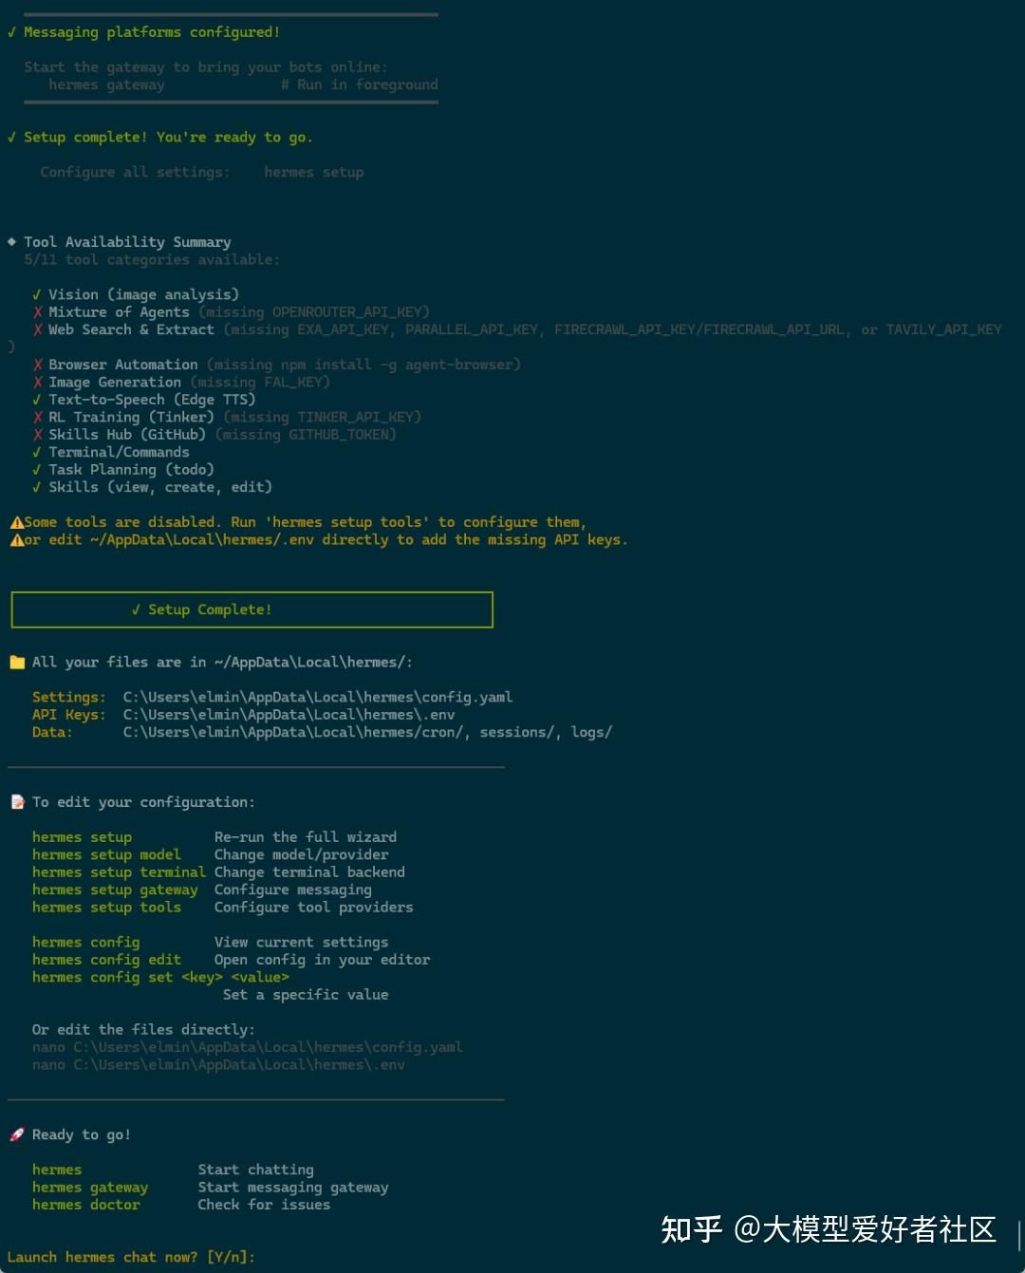This screenshot has height=1273, width=1025.
Task: Click the checkmark before 'Messaging platforms configured!'
Action: coord(11,32)
